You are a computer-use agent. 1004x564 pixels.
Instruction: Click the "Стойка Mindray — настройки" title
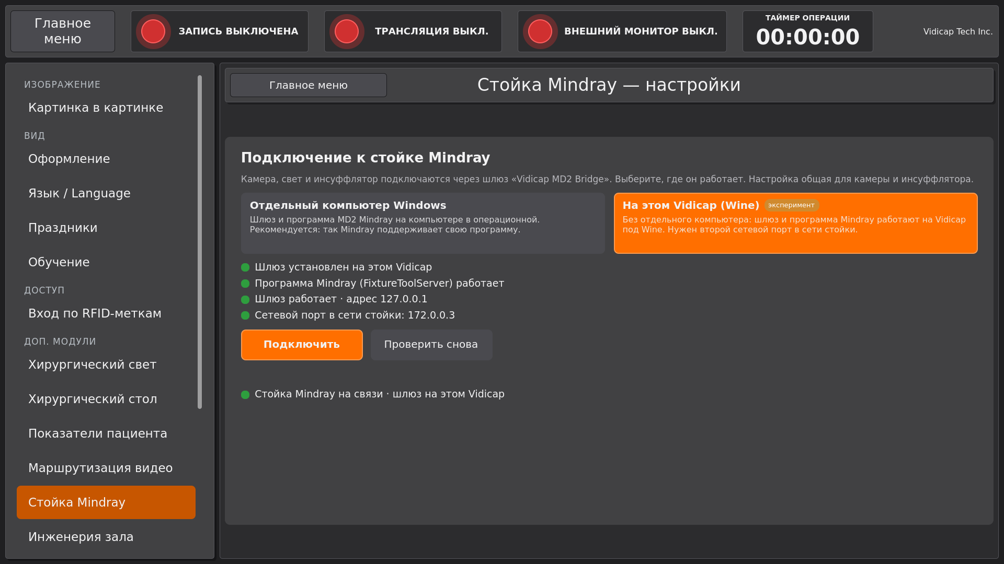pos(609,85)
